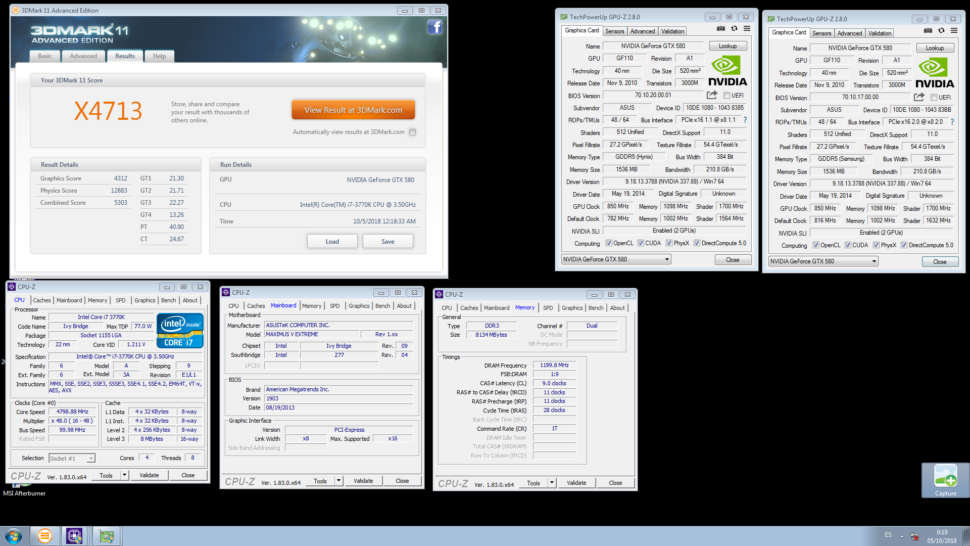970x546 pixels.
Task: Share BIOS 70.10.20.00.01 icon in left GPU-Z
Action: [712, 95]
